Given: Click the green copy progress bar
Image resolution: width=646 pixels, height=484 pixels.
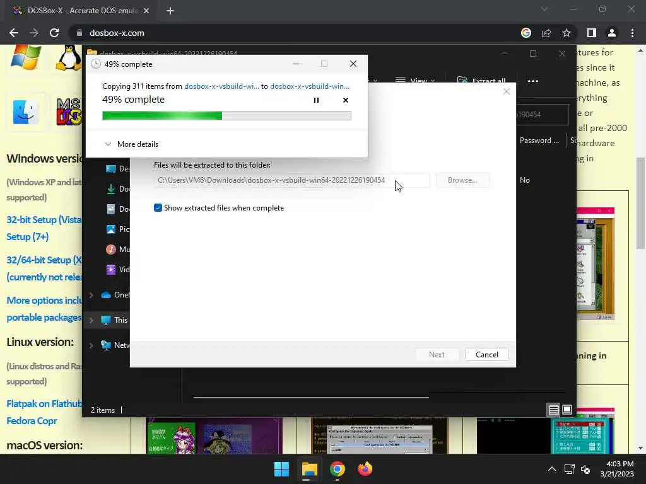Looking at the screenshot, I should [x=226, y=116].
